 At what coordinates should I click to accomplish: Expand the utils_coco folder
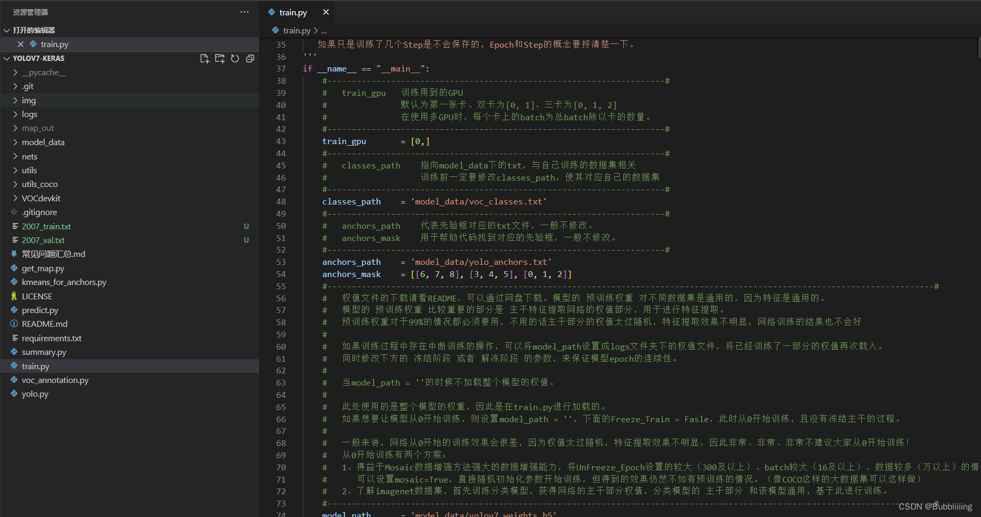tap(15, 184)
